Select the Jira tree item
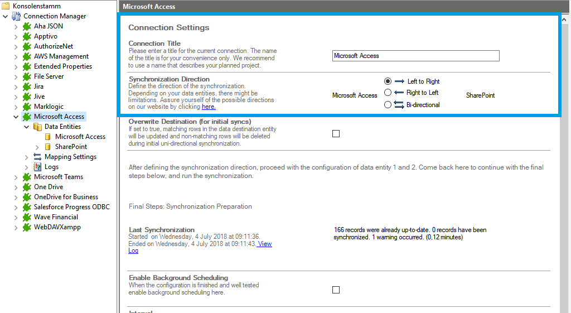Image resolution: width=571 pixels, height=313 pixels. coord(38,86)
